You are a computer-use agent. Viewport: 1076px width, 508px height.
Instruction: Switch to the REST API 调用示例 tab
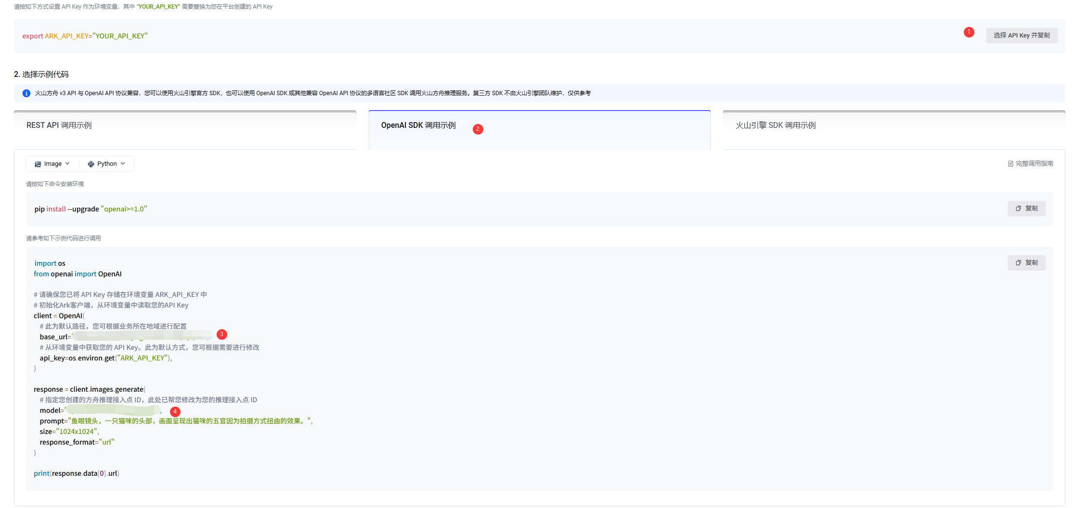pos(59,125)
